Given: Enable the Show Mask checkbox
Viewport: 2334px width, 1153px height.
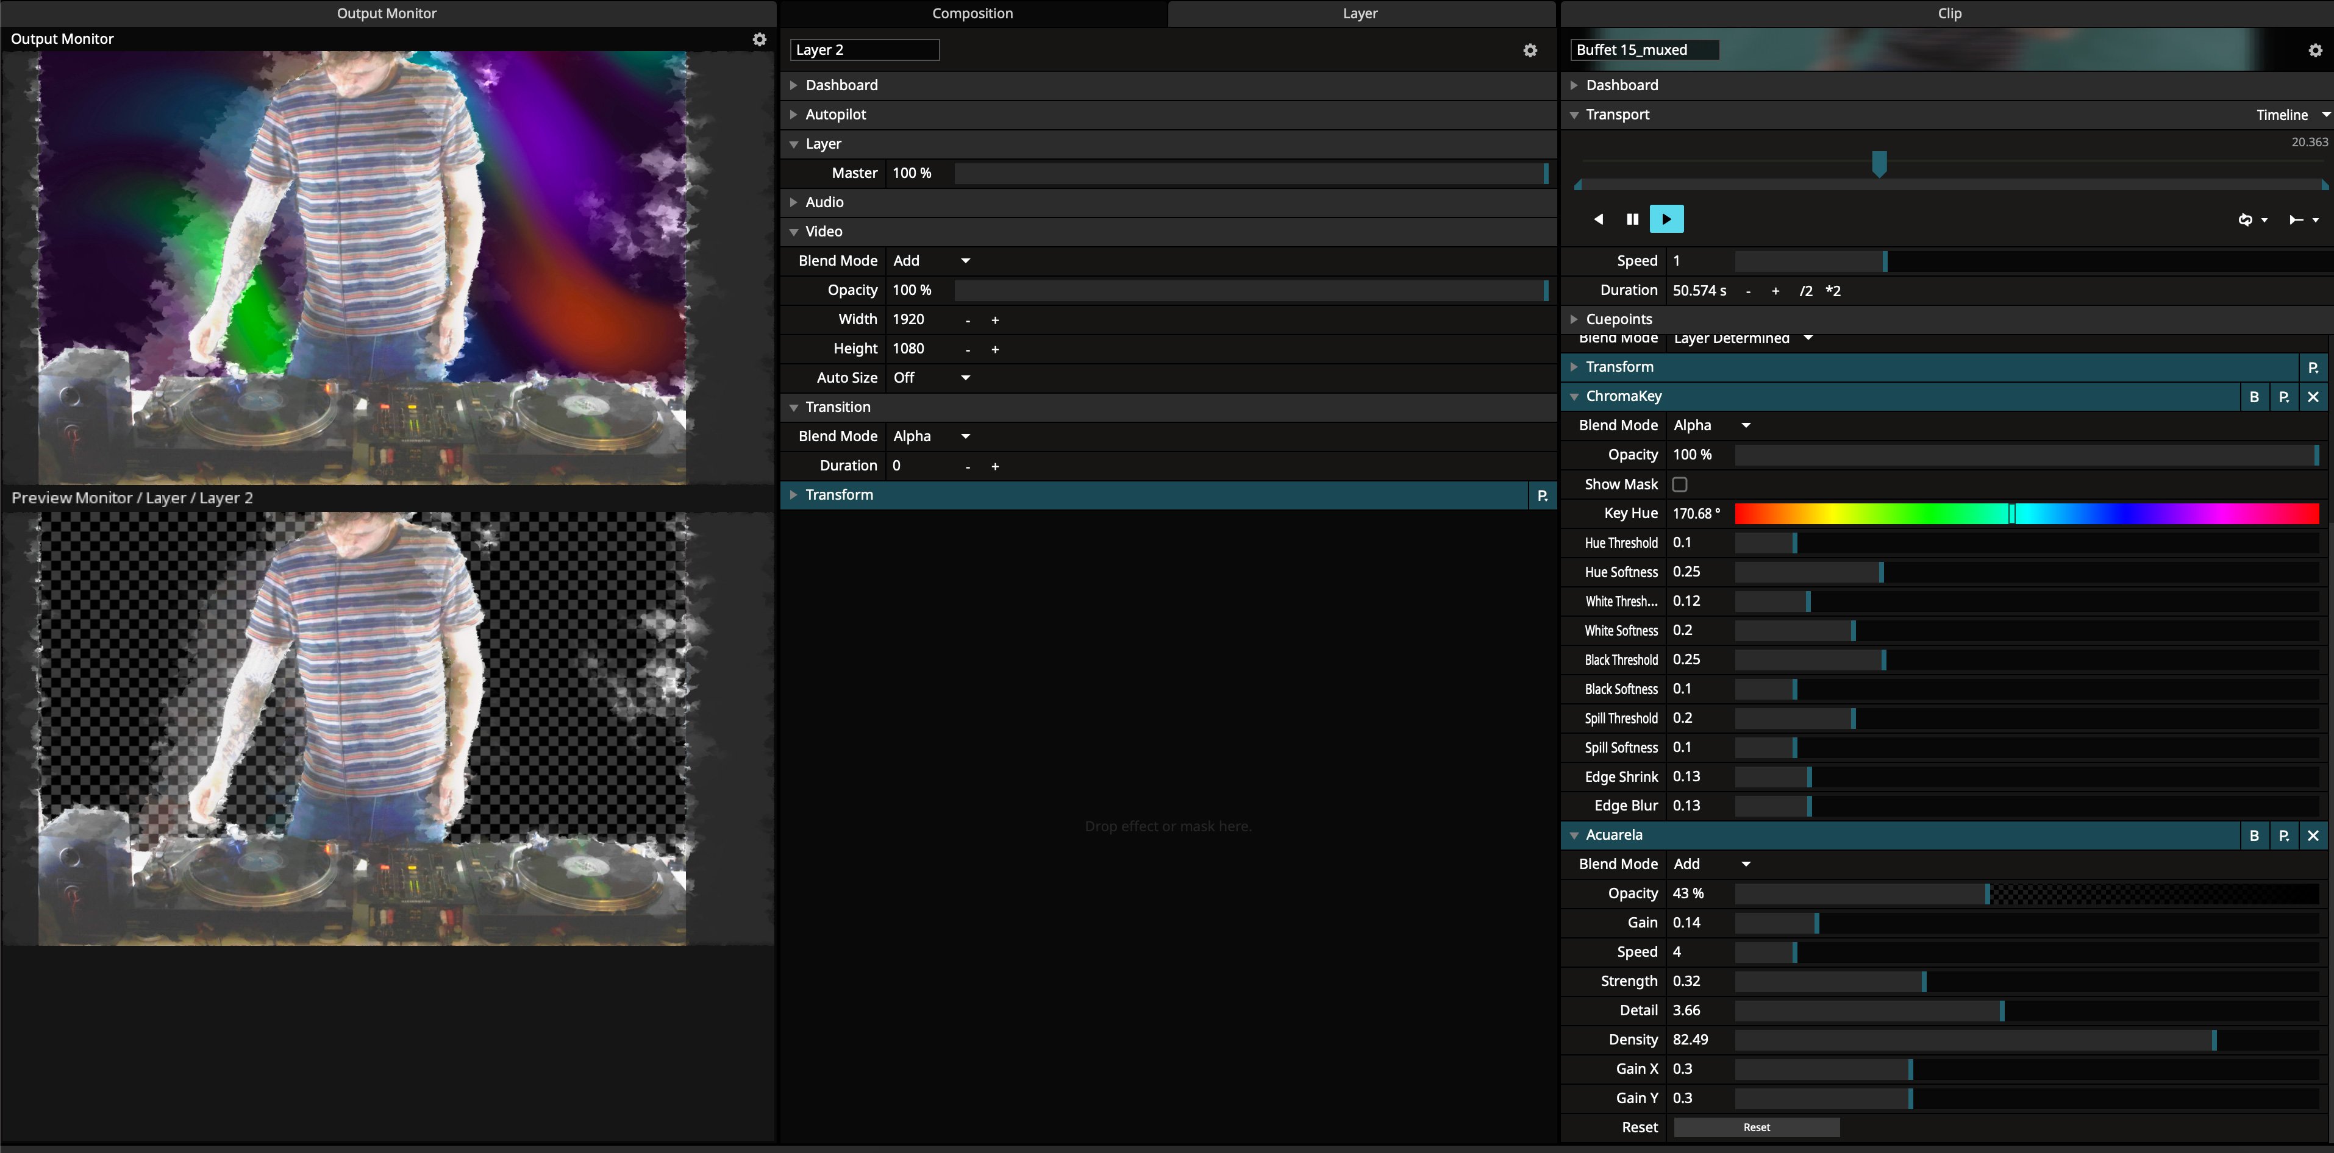Looking at the screenshot, I should [x=1679, y=484].
